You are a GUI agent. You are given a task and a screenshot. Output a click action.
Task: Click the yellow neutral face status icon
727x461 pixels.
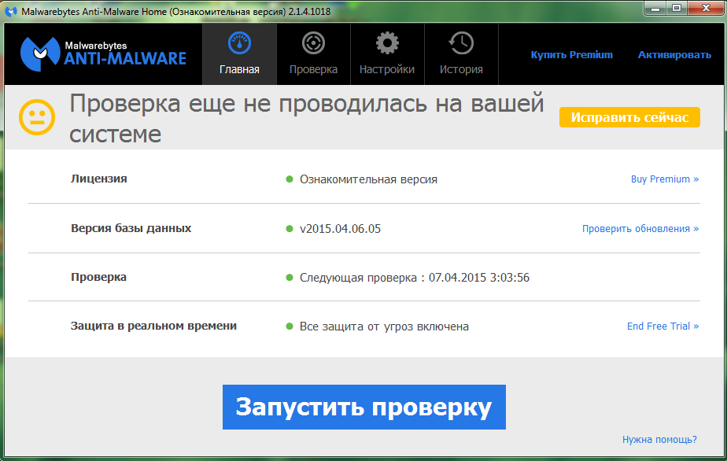pos(37,118)
